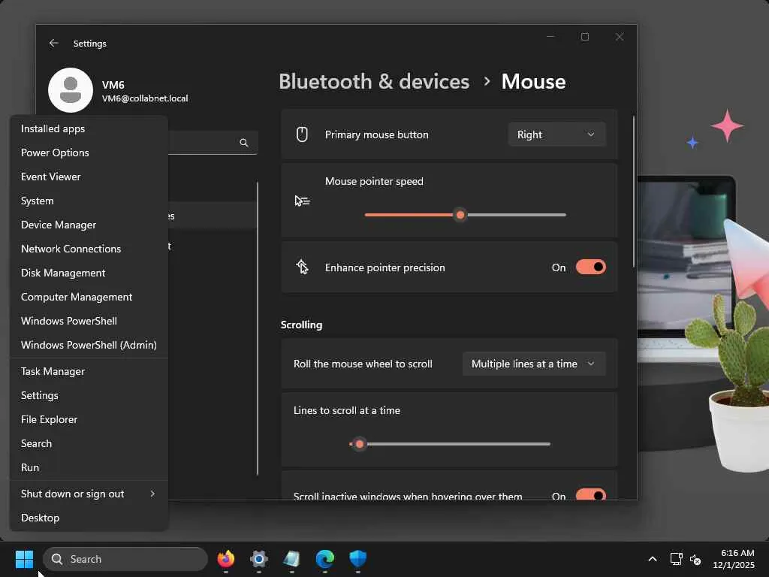Expand the Shut down or sign out submenu
The height and width of the screenshot is (577, 769).
coord(88,494)
